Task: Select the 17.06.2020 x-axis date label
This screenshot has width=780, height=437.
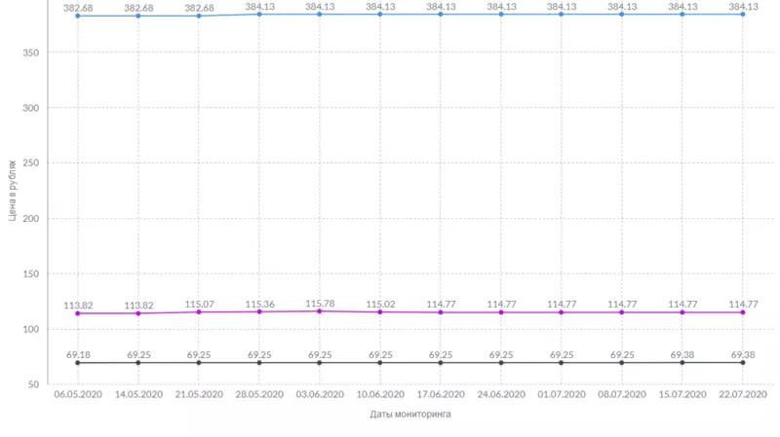Action: click(441, 395)
